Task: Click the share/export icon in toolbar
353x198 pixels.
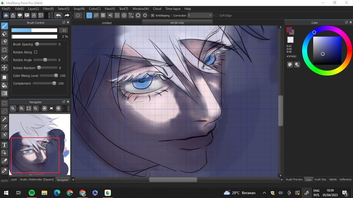Action: pyautogui.click(x=13, y=15)
